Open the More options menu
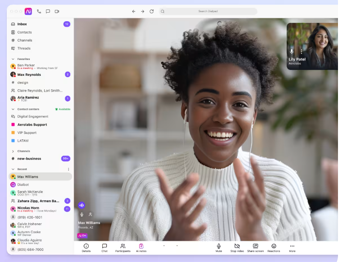 tap(292, 248)
